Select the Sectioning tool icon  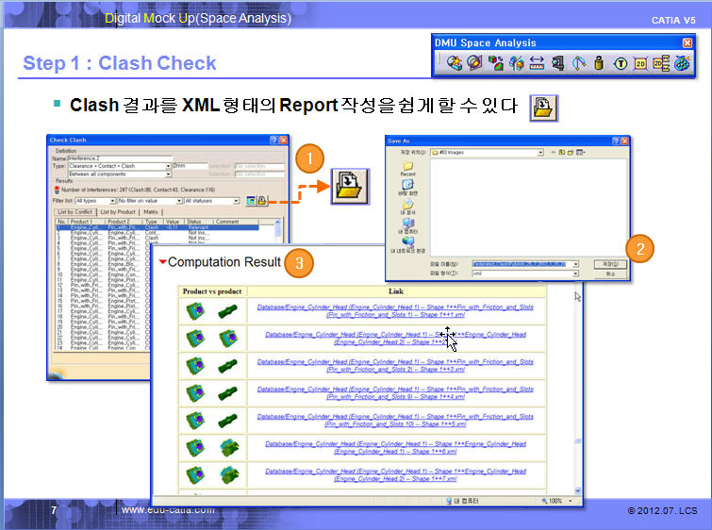click(474, 63)
